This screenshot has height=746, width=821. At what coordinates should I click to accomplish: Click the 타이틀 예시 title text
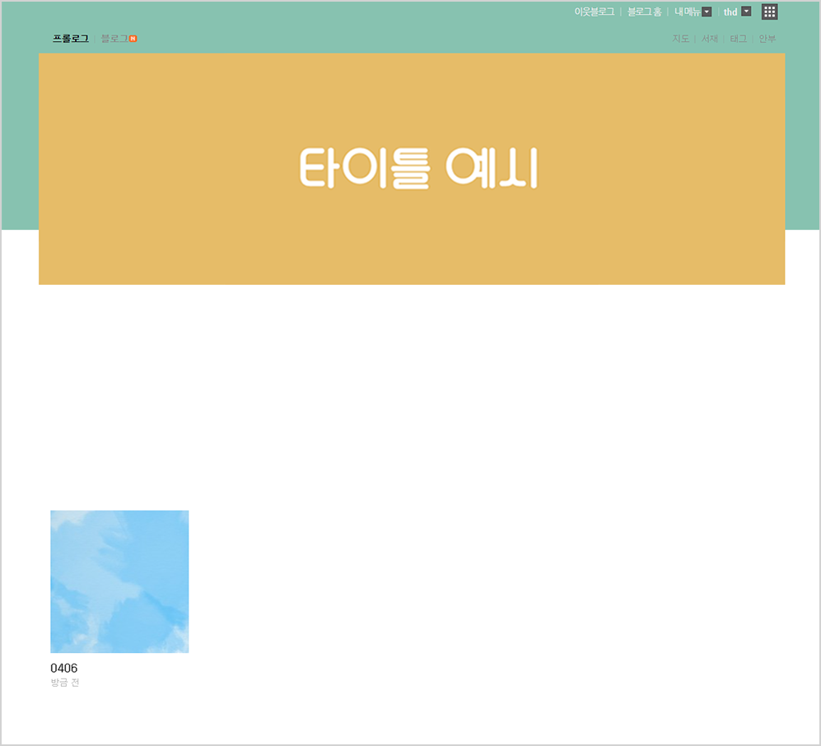pyautogui.click(x=417, y=169)
